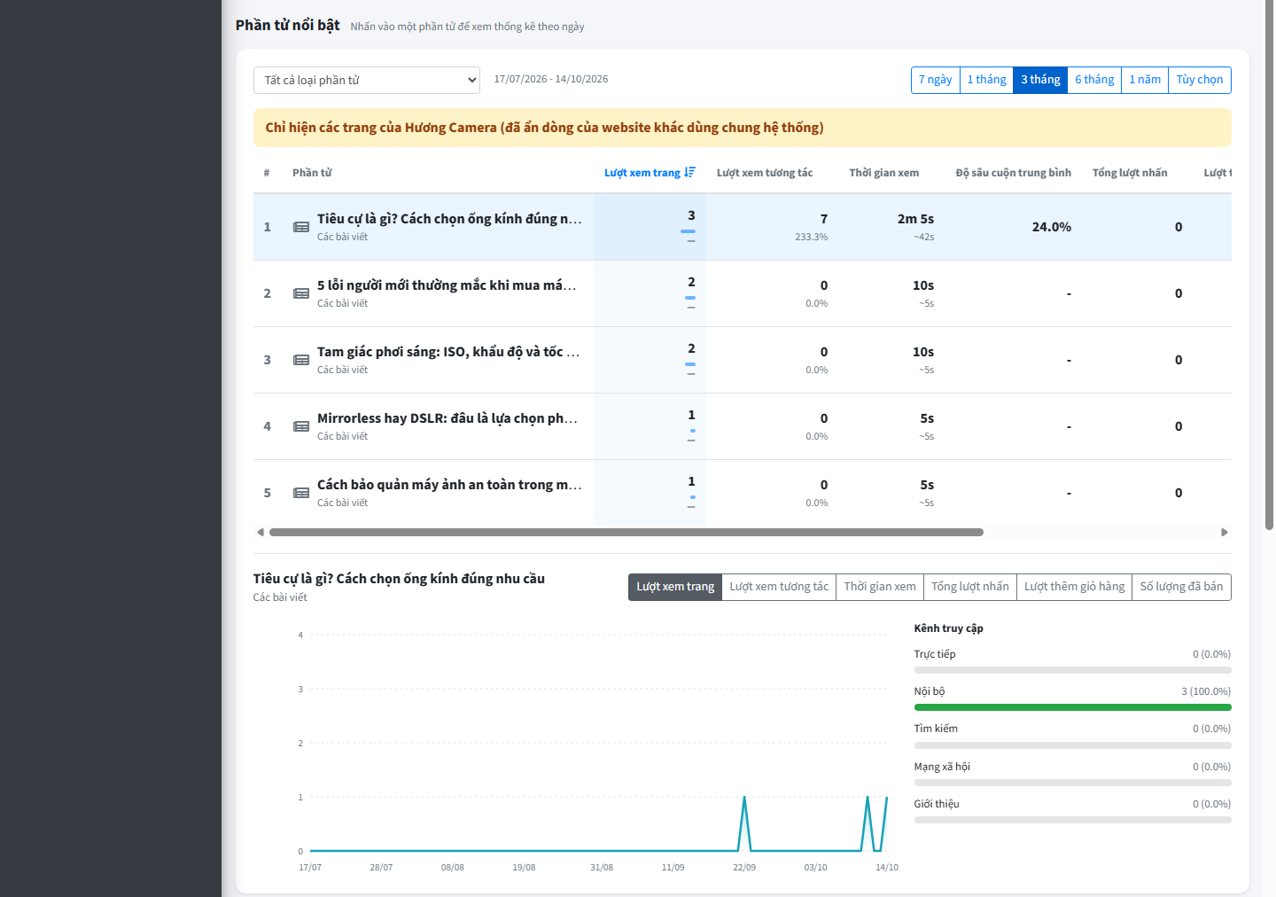
Task: Select the '7 ngày' range
Action: pyautogui.click(x=936, y=80)
